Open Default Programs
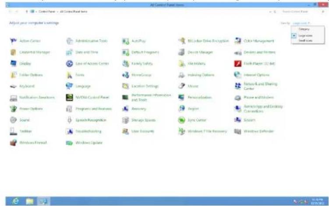Screen dimensions: 329x206 pos(141,52)
